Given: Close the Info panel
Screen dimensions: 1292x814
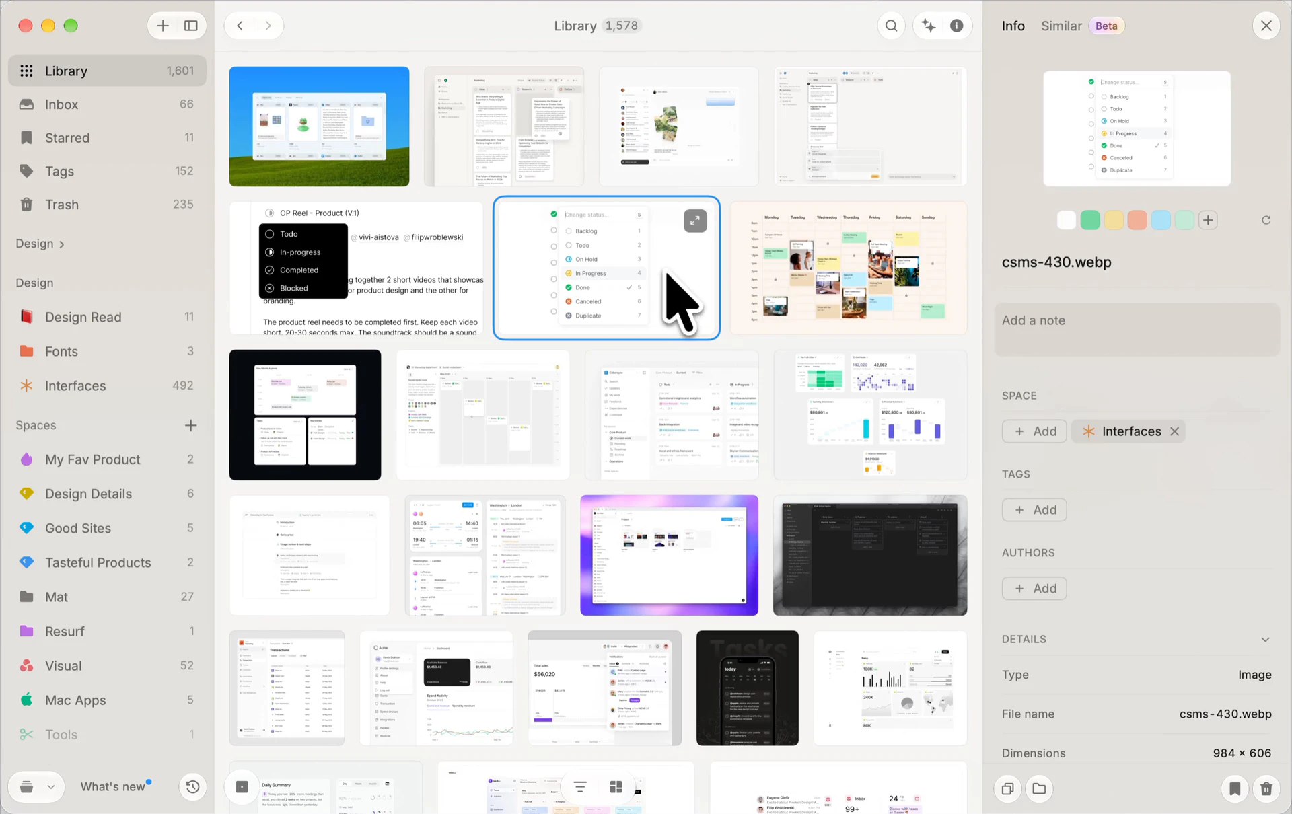Looking at the screenshot, I should click(1266, 26).
